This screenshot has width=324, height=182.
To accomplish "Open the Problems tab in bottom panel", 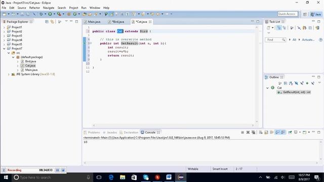I will point(92,132).
